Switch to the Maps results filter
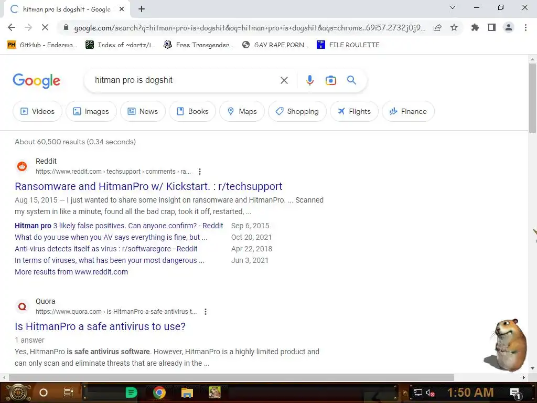This screenshot has width=537, height=403. pos(242,111)
